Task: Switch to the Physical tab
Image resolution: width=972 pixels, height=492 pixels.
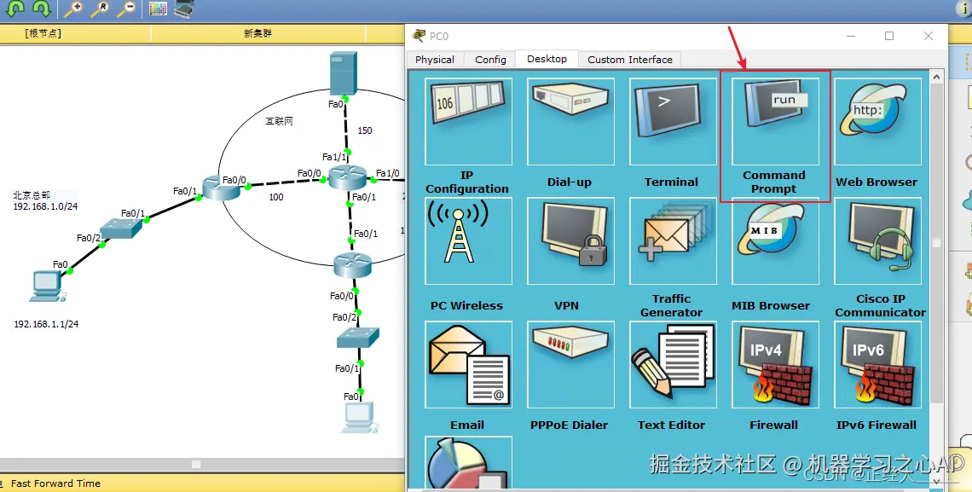Action: point(435,60)
